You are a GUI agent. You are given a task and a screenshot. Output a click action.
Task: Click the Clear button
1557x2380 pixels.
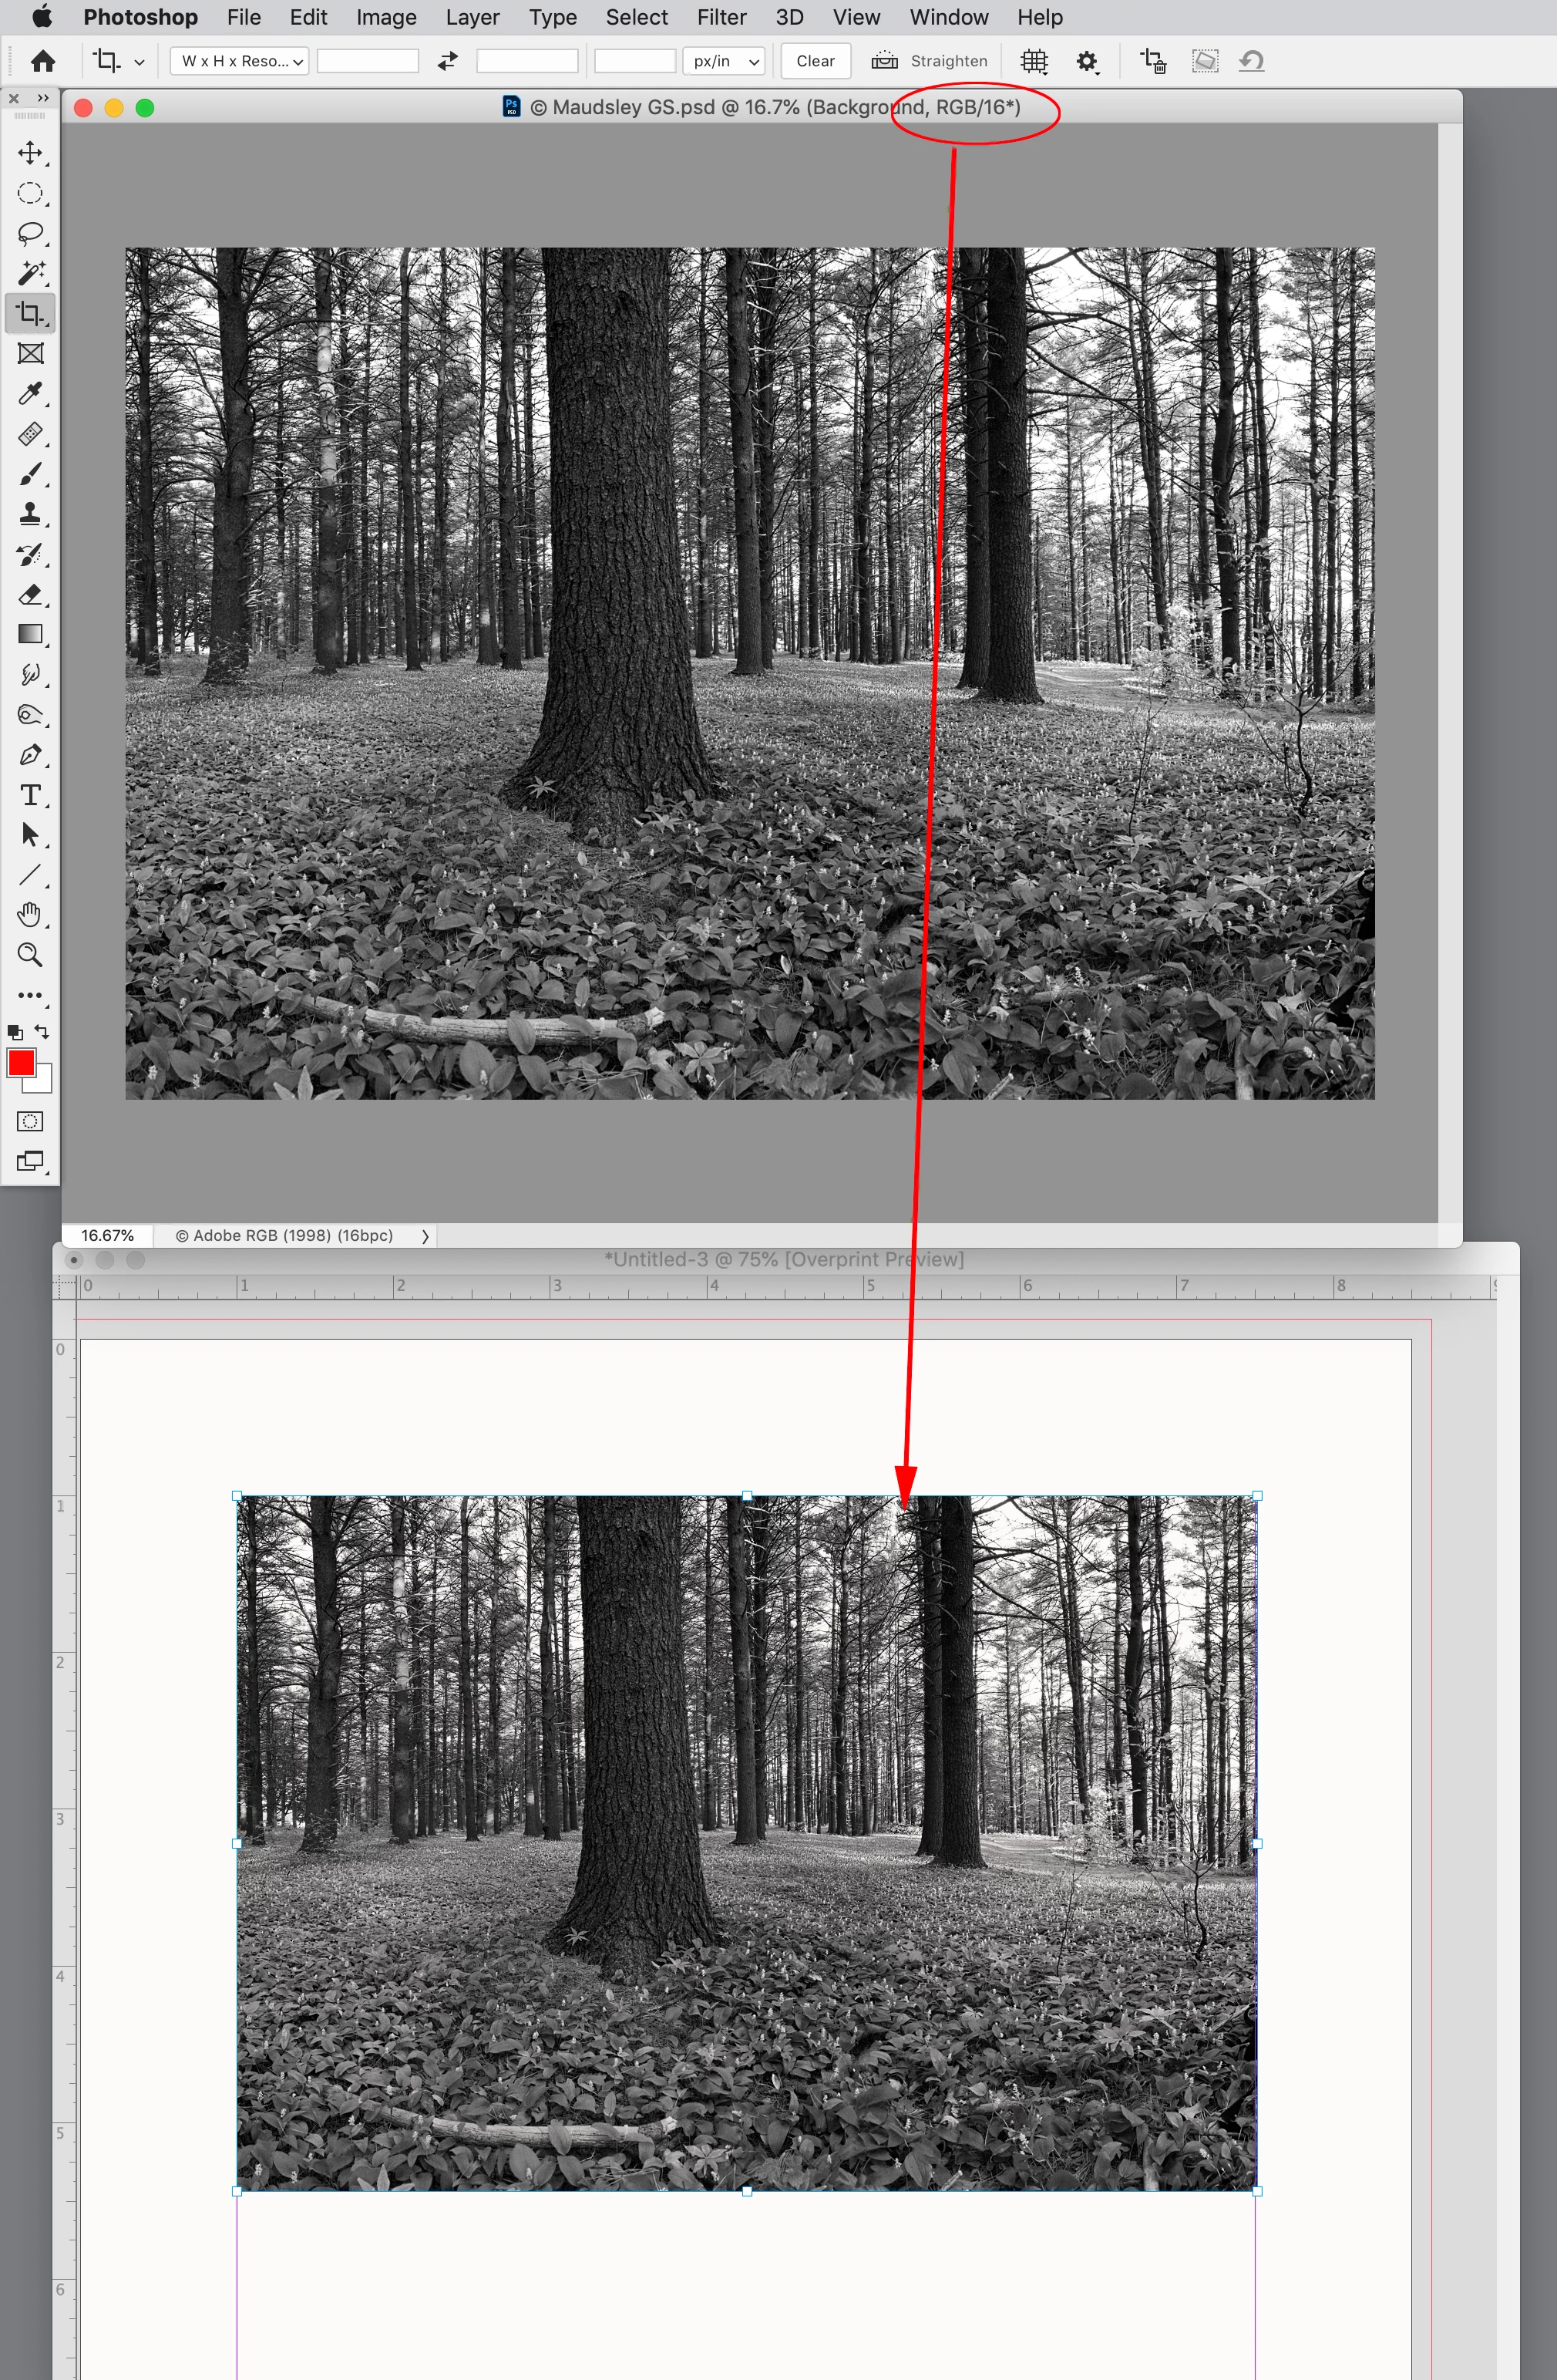click(815, 61)
